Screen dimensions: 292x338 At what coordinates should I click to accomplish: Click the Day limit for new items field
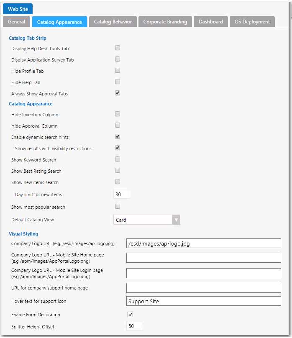pos(121,194)
